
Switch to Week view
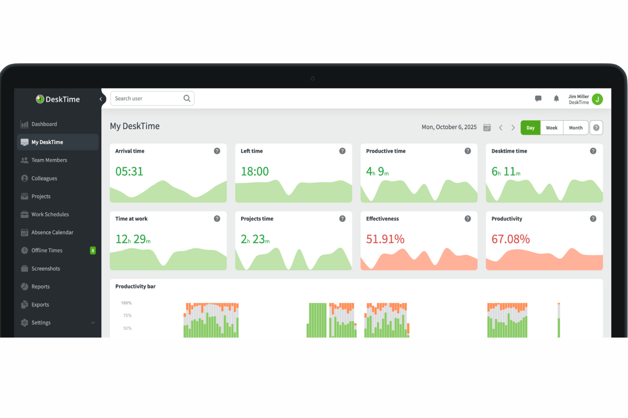(552, 128)
